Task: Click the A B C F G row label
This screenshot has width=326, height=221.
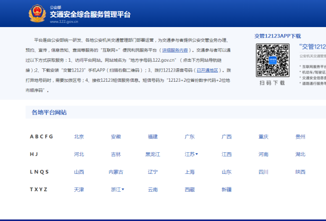Action: click(41, 136)
